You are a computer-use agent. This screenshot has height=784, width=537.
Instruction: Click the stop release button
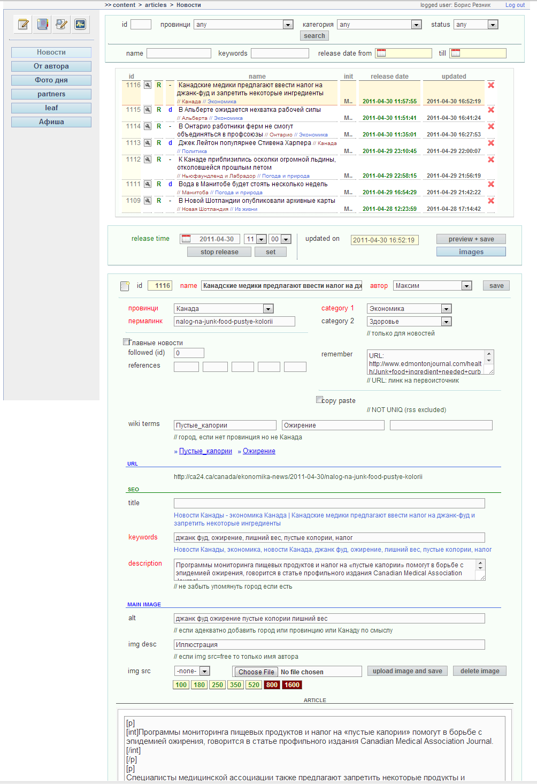(219, 252)
